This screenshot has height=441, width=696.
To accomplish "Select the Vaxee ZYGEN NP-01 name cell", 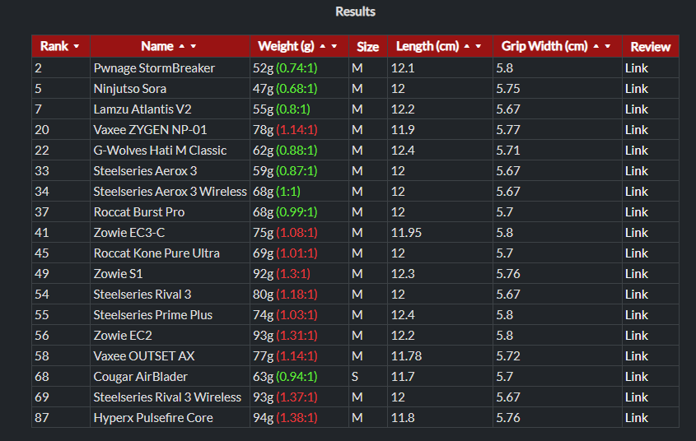I will 170,130.
